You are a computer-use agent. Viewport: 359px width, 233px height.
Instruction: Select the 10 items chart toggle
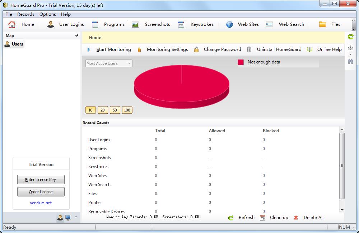90,110
